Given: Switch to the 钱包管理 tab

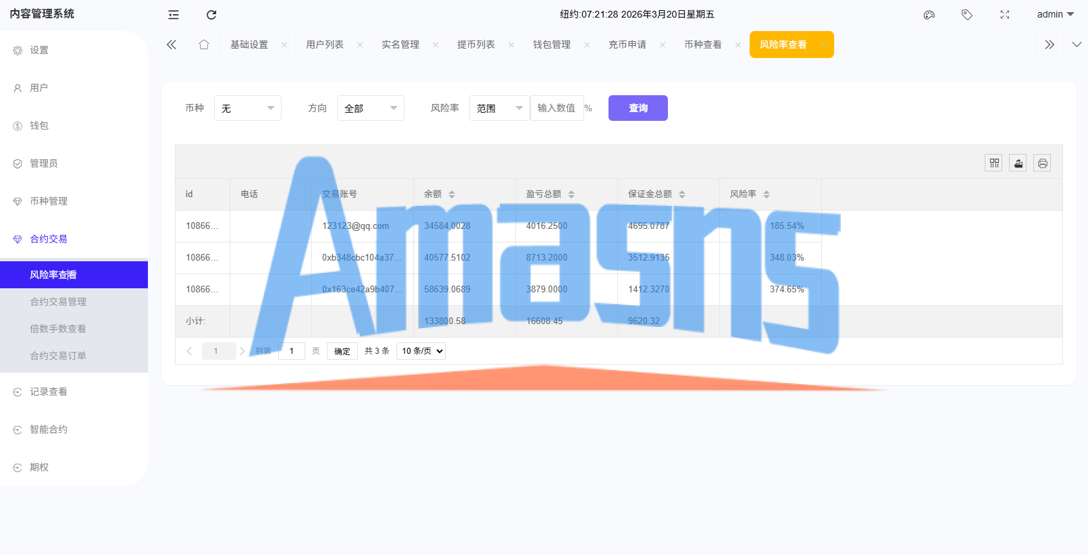Looking at the screenshot, I should click(552, 45).
